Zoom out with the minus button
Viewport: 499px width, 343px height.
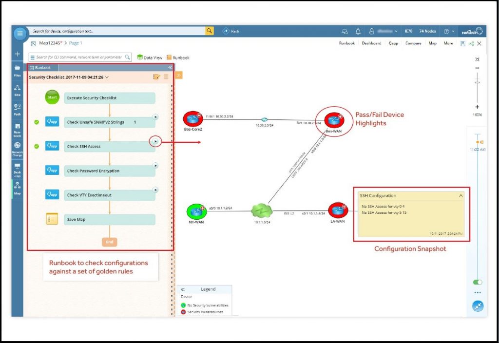pos(477,68)
